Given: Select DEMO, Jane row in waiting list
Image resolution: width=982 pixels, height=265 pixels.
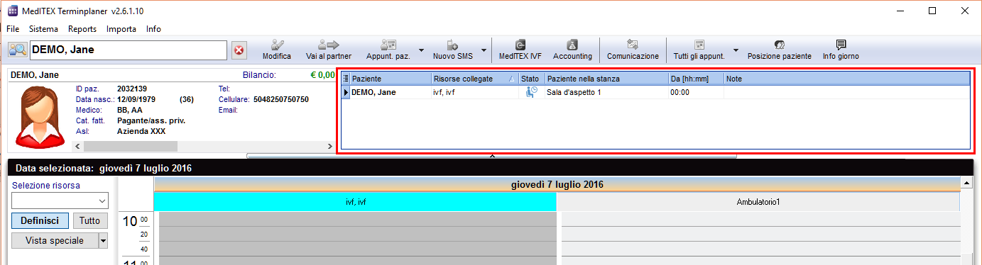Looking at the screenshot, I should click(655, 92).
